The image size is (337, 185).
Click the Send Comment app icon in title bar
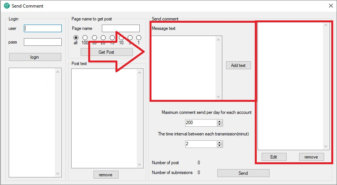pyautogui.click(x=6, y=6)
